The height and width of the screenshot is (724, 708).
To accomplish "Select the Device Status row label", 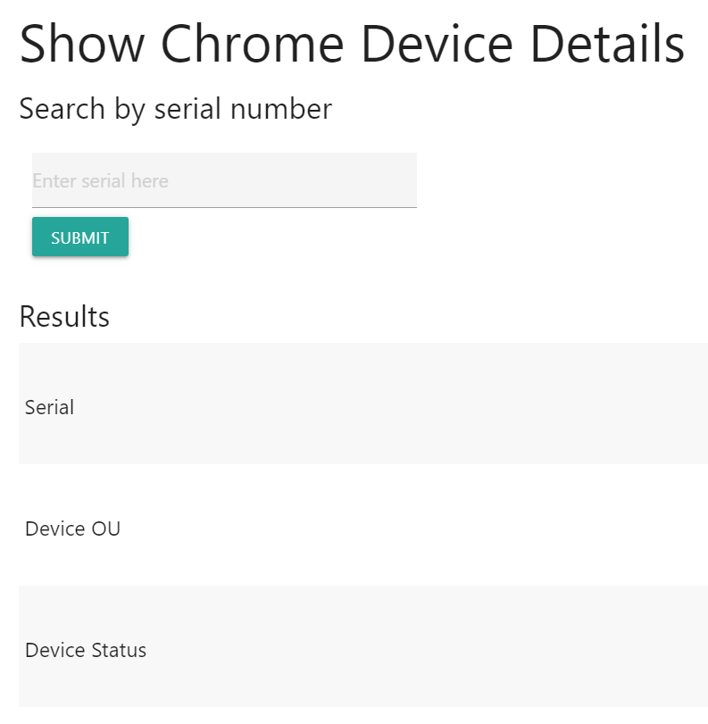I will [x=86, y=650].
